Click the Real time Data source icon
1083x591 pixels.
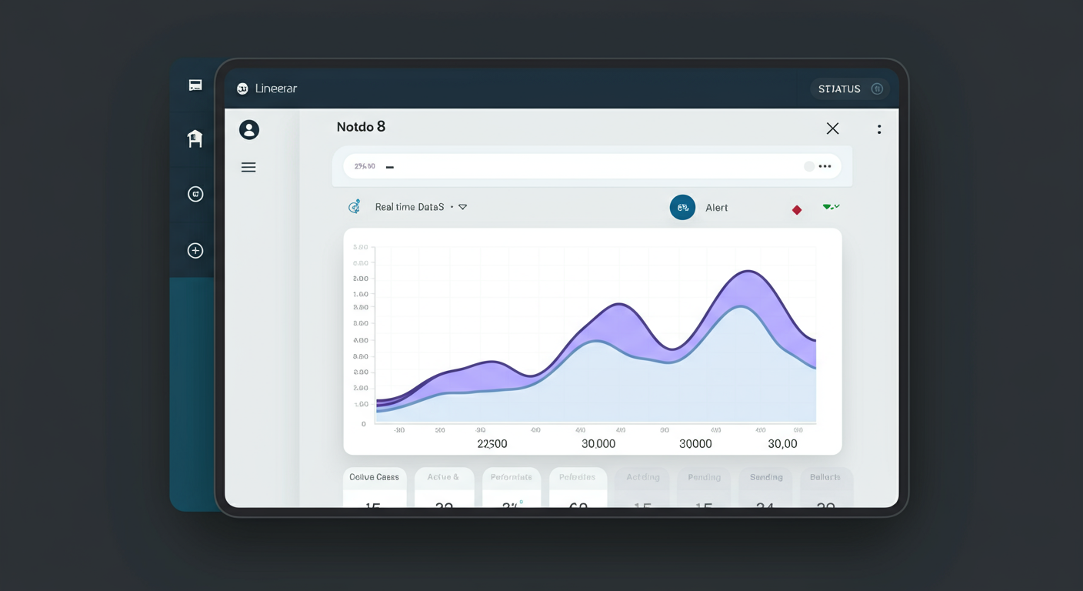point(355,206)
